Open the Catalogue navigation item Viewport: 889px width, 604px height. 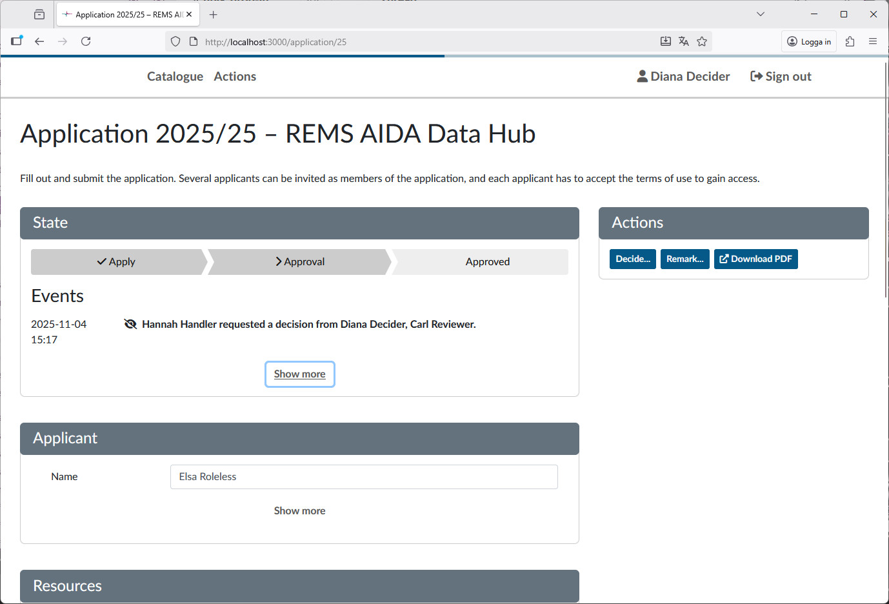pos(175,76)
